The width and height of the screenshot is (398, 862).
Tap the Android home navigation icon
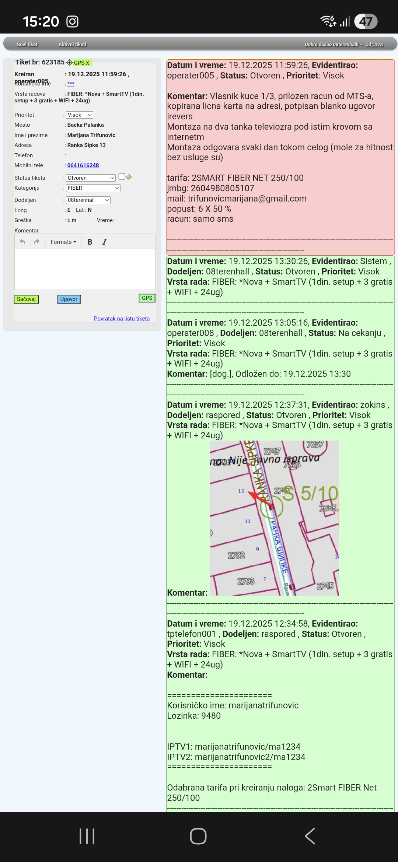[x=198, y=836]
